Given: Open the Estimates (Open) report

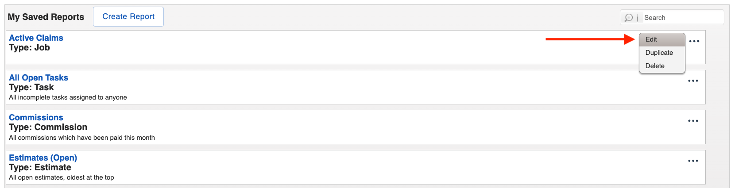Looking at the screenshot, I should coord(43,158).
